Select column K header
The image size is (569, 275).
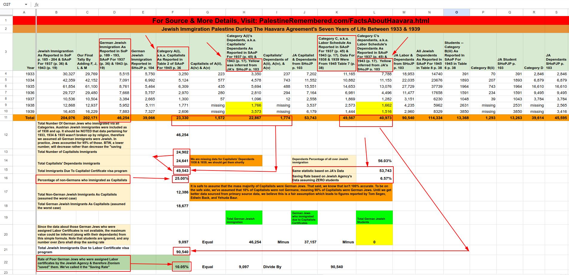tap(337, 12)
